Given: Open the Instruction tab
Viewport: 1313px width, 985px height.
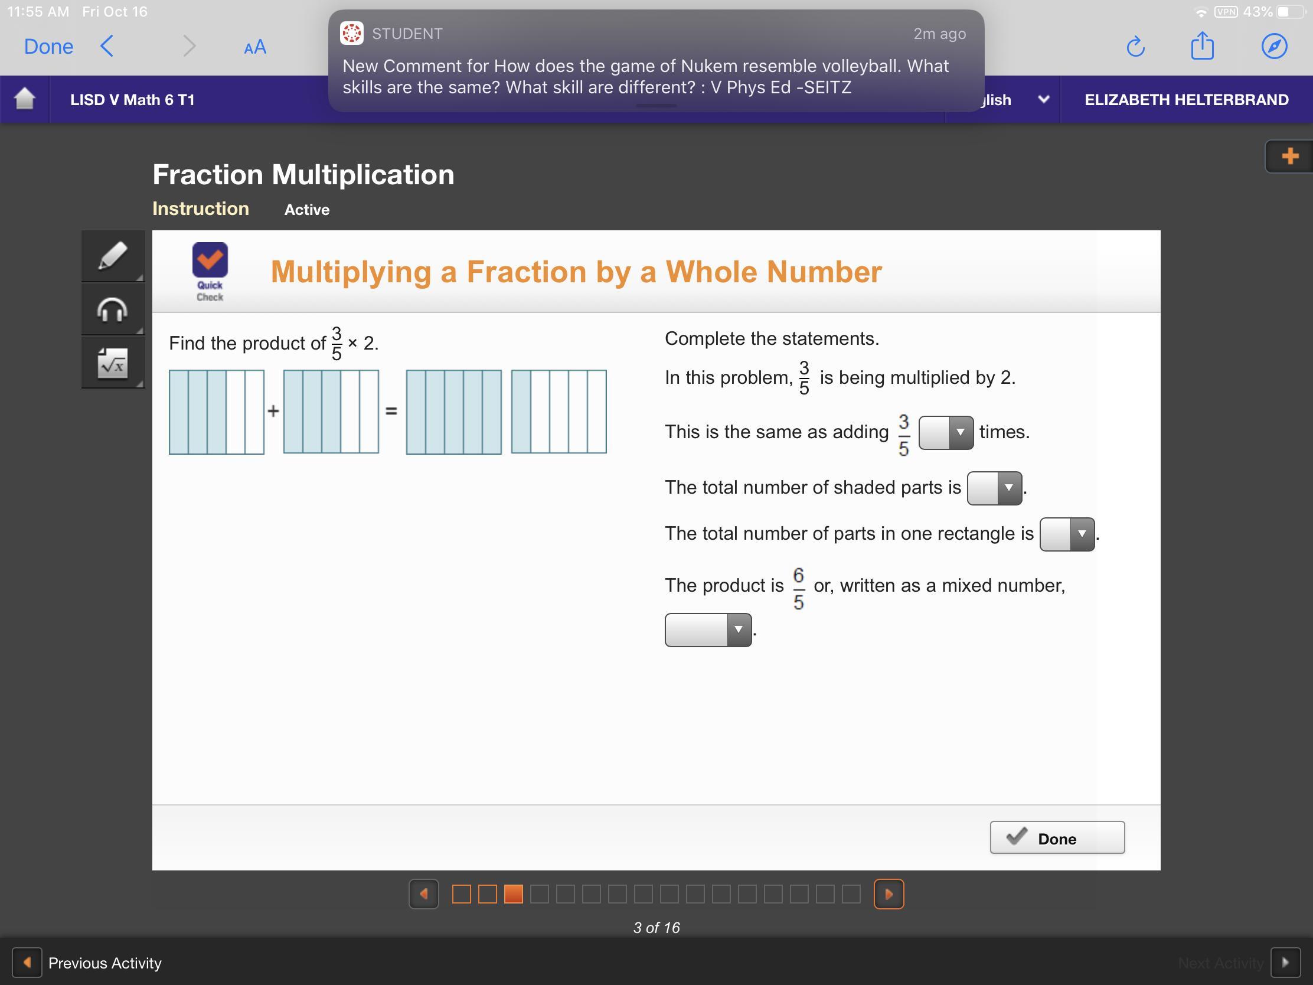Looking at the screenshot, I should 201,208.
